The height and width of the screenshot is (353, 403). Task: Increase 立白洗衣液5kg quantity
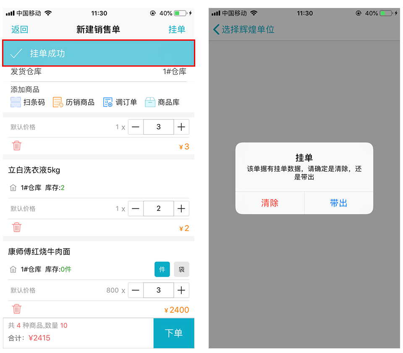coord(181,208)
